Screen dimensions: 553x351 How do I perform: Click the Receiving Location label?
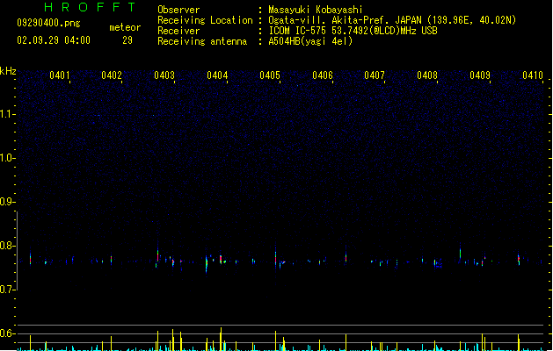[205, 20]
